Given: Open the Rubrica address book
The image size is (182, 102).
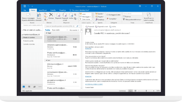Looking at the screenshot, I should pyautogui.click(x=127, y=16).
